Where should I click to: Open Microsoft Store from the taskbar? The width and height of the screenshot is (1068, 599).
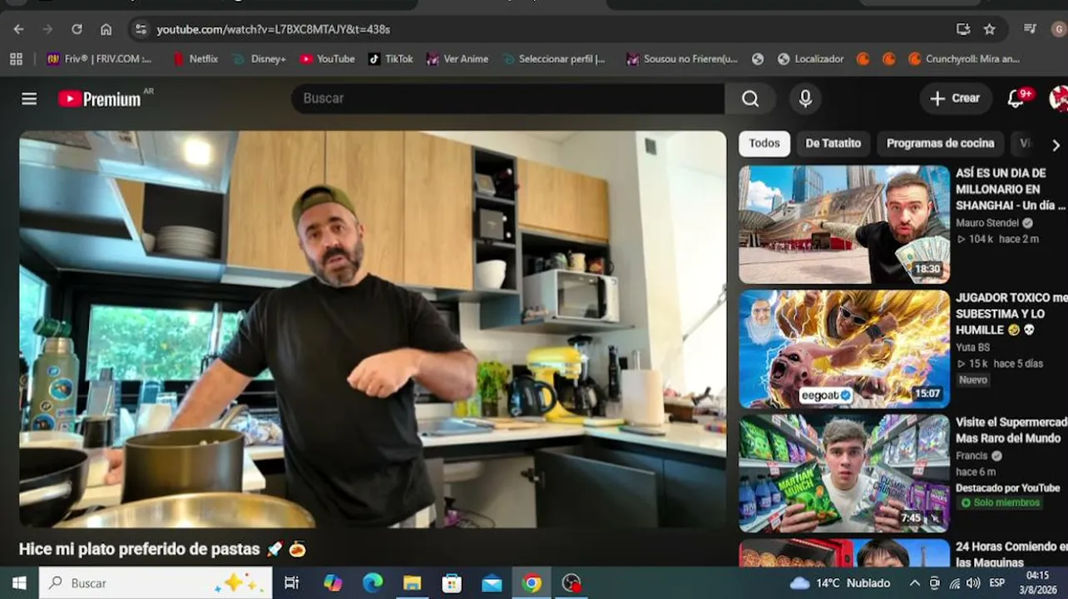pyautogui.click(x=452, y=583)
